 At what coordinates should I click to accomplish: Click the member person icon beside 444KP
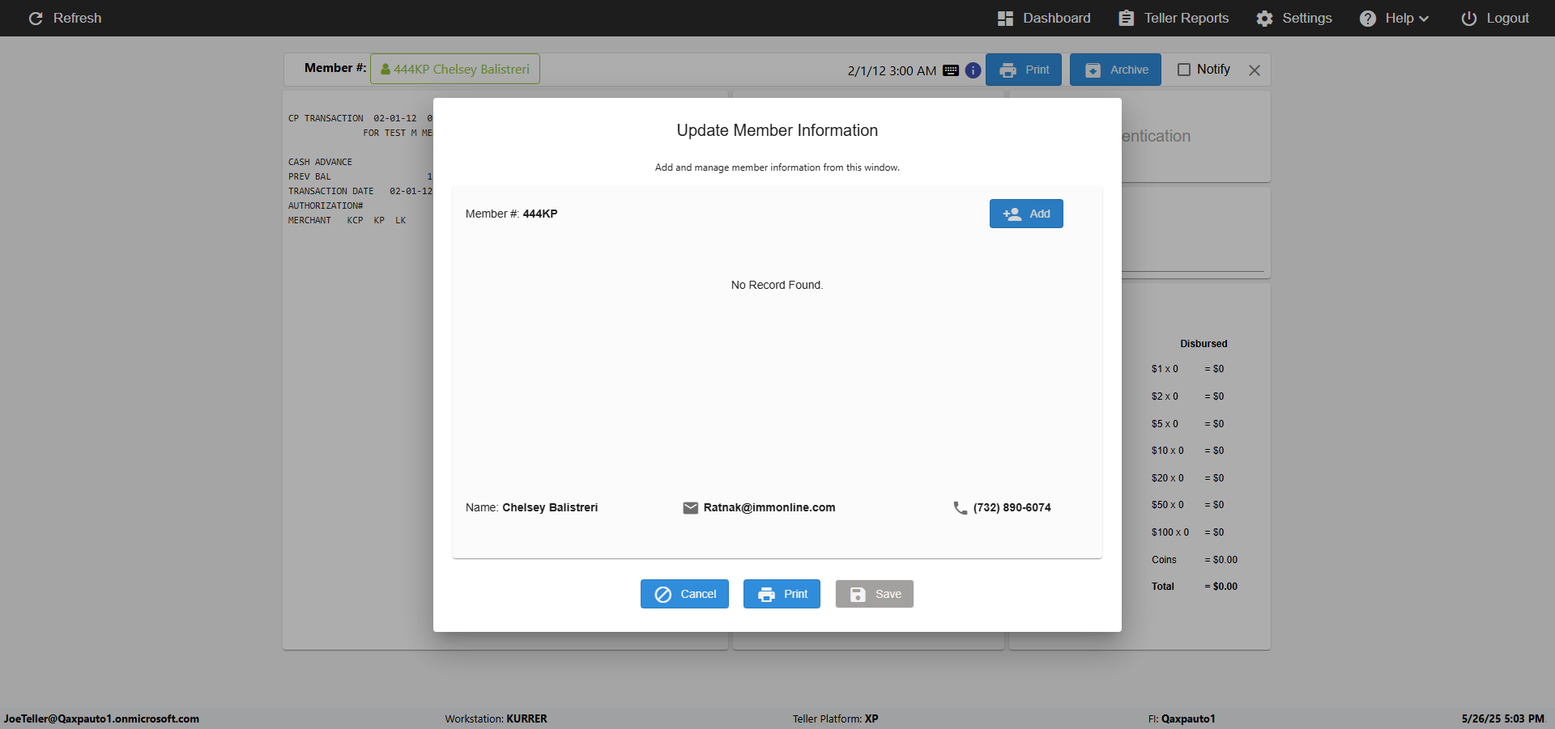point(386,70)
